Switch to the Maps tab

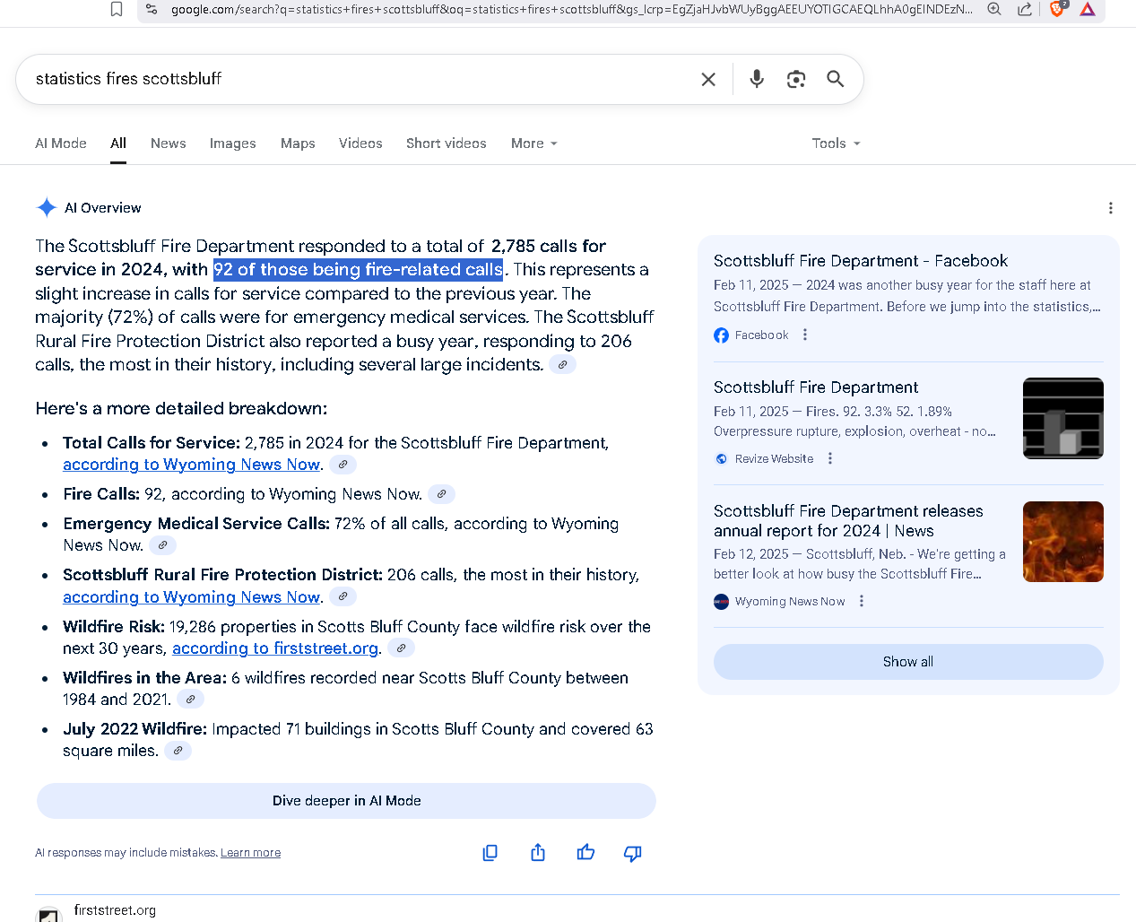pyautogui.click(x=298, y=144)
